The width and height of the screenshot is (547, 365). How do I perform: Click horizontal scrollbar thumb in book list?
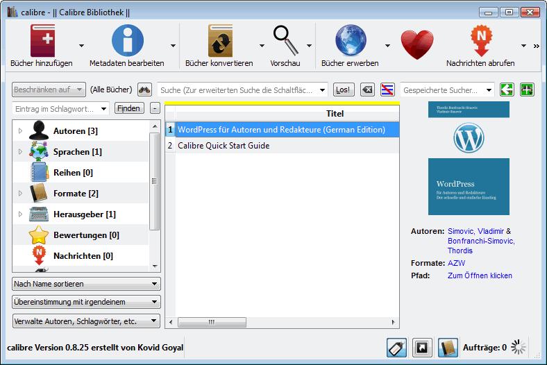click(212, 322)
